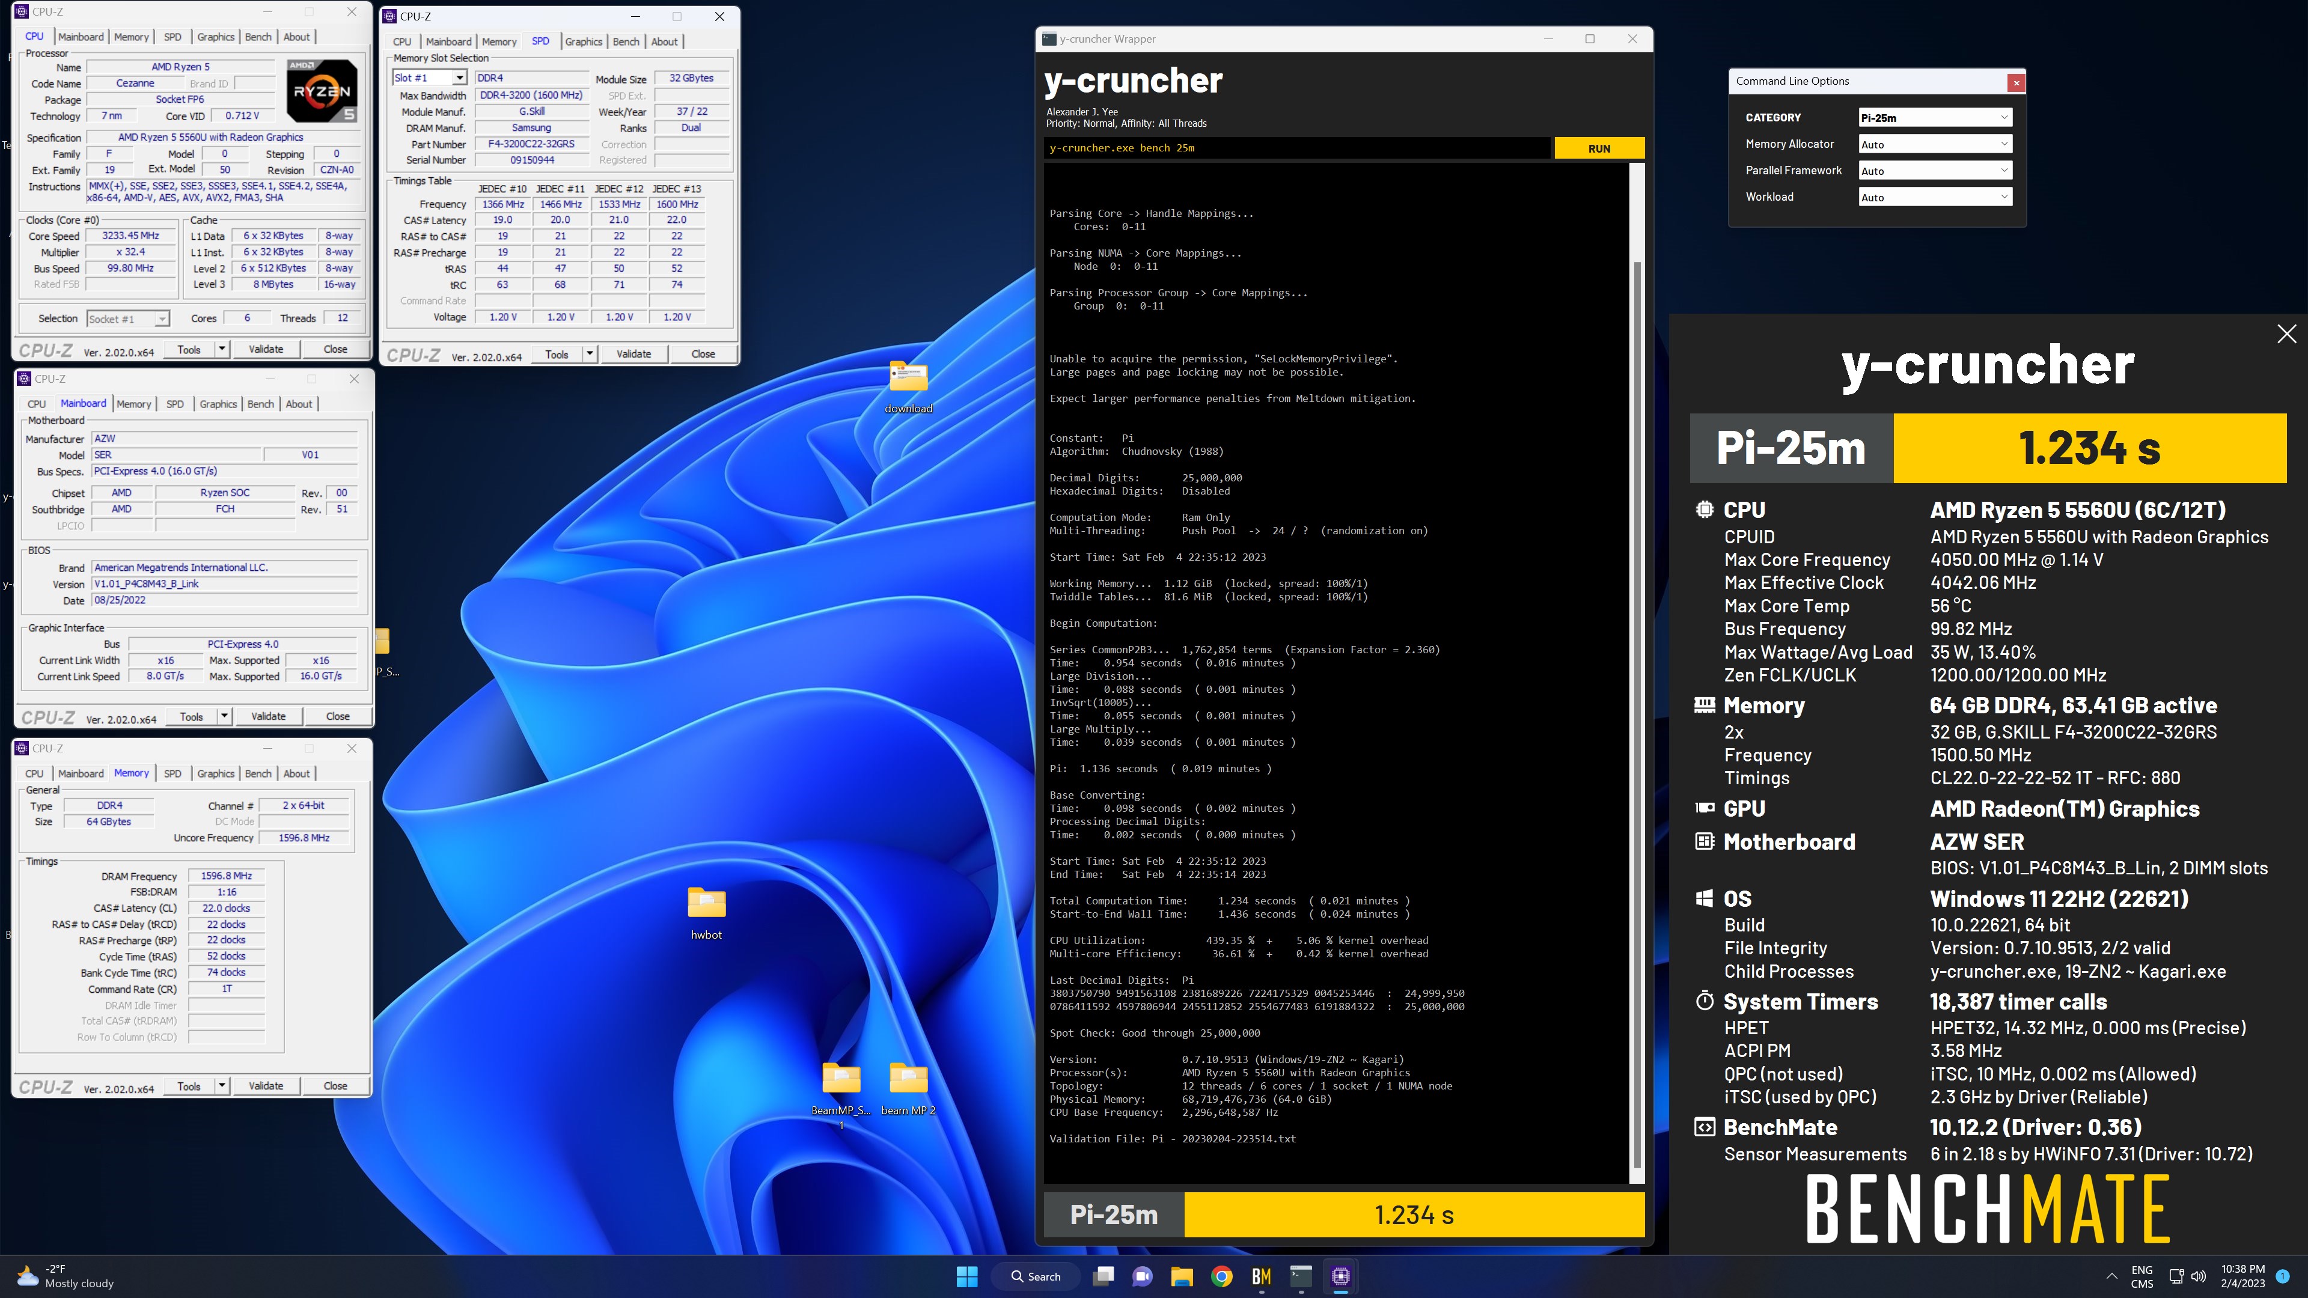
Task: Open the notification count badge
Action: [2282, 1276]
